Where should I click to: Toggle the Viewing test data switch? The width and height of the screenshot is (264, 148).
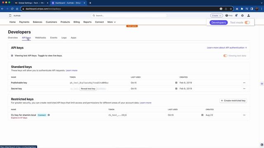coord(225,56)
